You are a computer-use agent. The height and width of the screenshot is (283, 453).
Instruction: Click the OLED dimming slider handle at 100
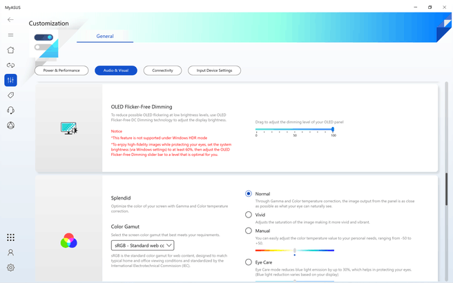point(333,129)
